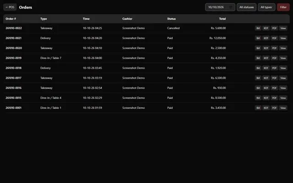Print KOT for order 261010-0017

[266, 78]
